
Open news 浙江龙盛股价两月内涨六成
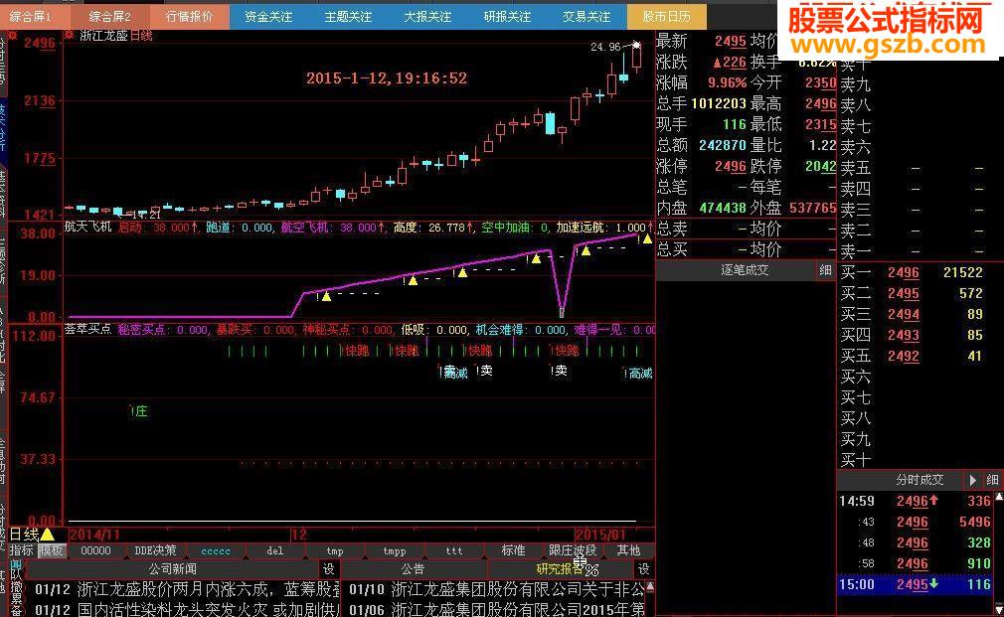(x=187, y=589)
